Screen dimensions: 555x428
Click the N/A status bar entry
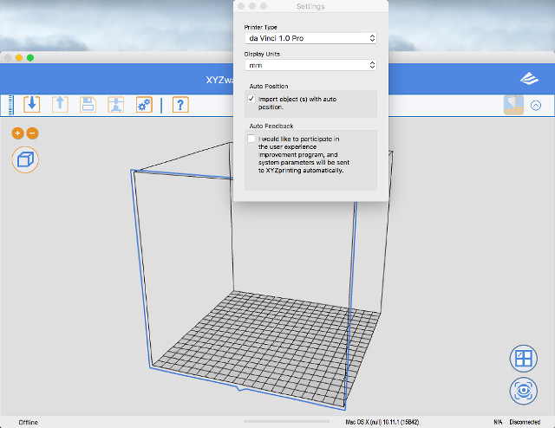pyautogui.click(x=498, y=422)
